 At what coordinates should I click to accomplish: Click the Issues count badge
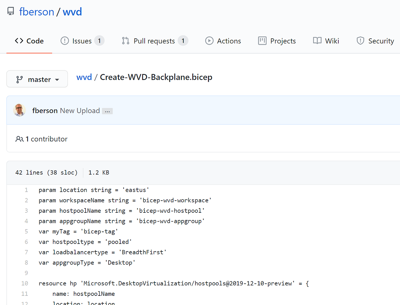pos(99,41)
